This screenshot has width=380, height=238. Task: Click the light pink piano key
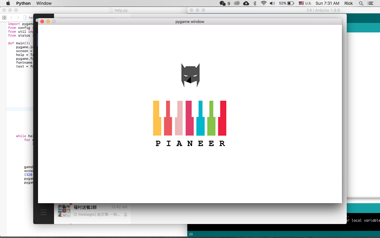[179, 118]
